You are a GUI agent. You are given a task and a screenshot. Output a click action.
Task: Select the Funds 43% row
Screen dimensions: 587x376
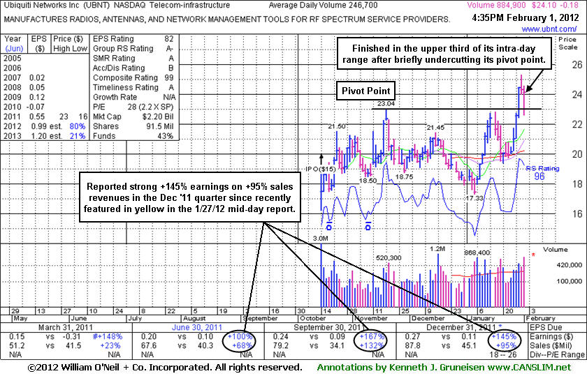133,136
